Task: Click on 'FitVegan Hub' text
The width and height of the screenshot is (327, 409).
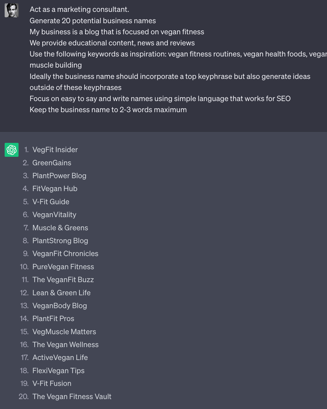Action: (x=55, y=189)
